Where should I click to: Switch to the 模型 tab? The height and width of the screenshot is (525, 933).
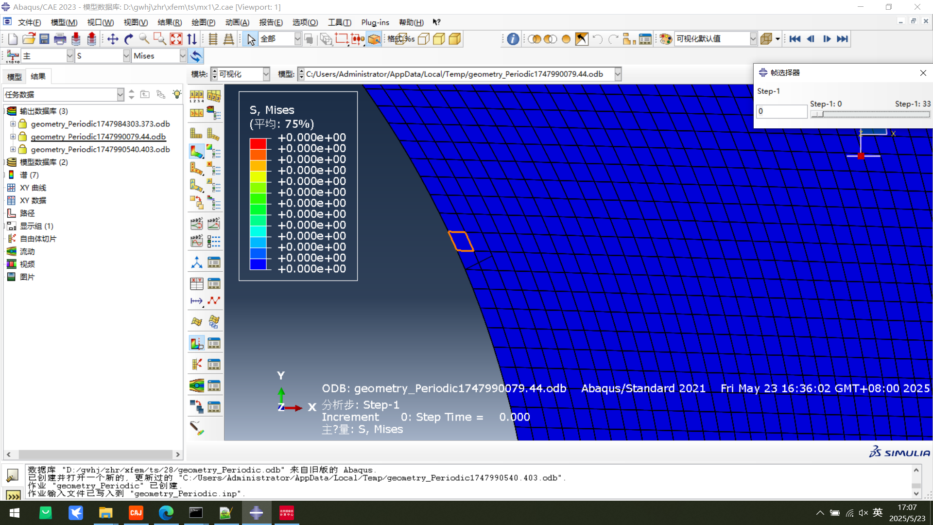click(x=14, y=76)
